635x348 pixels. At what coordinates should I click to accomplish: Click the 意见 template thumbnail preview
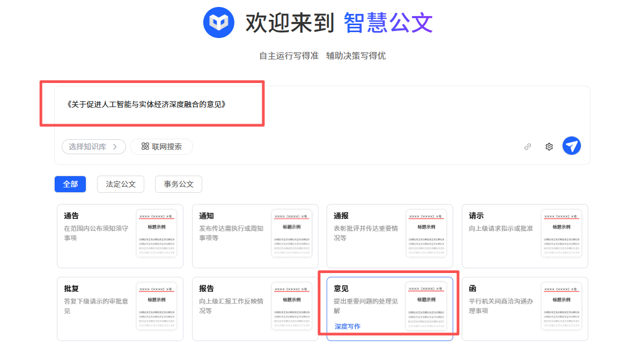click(426, 306)
